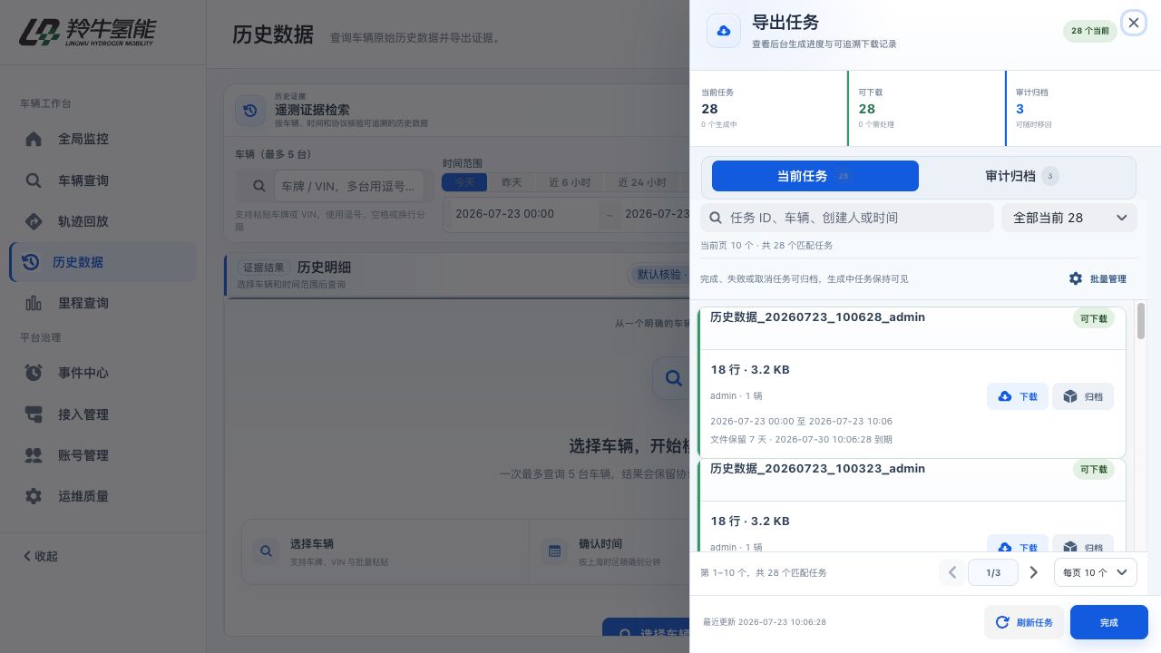
Task: Open 车辆查询 page
Action: click(102, 180)
